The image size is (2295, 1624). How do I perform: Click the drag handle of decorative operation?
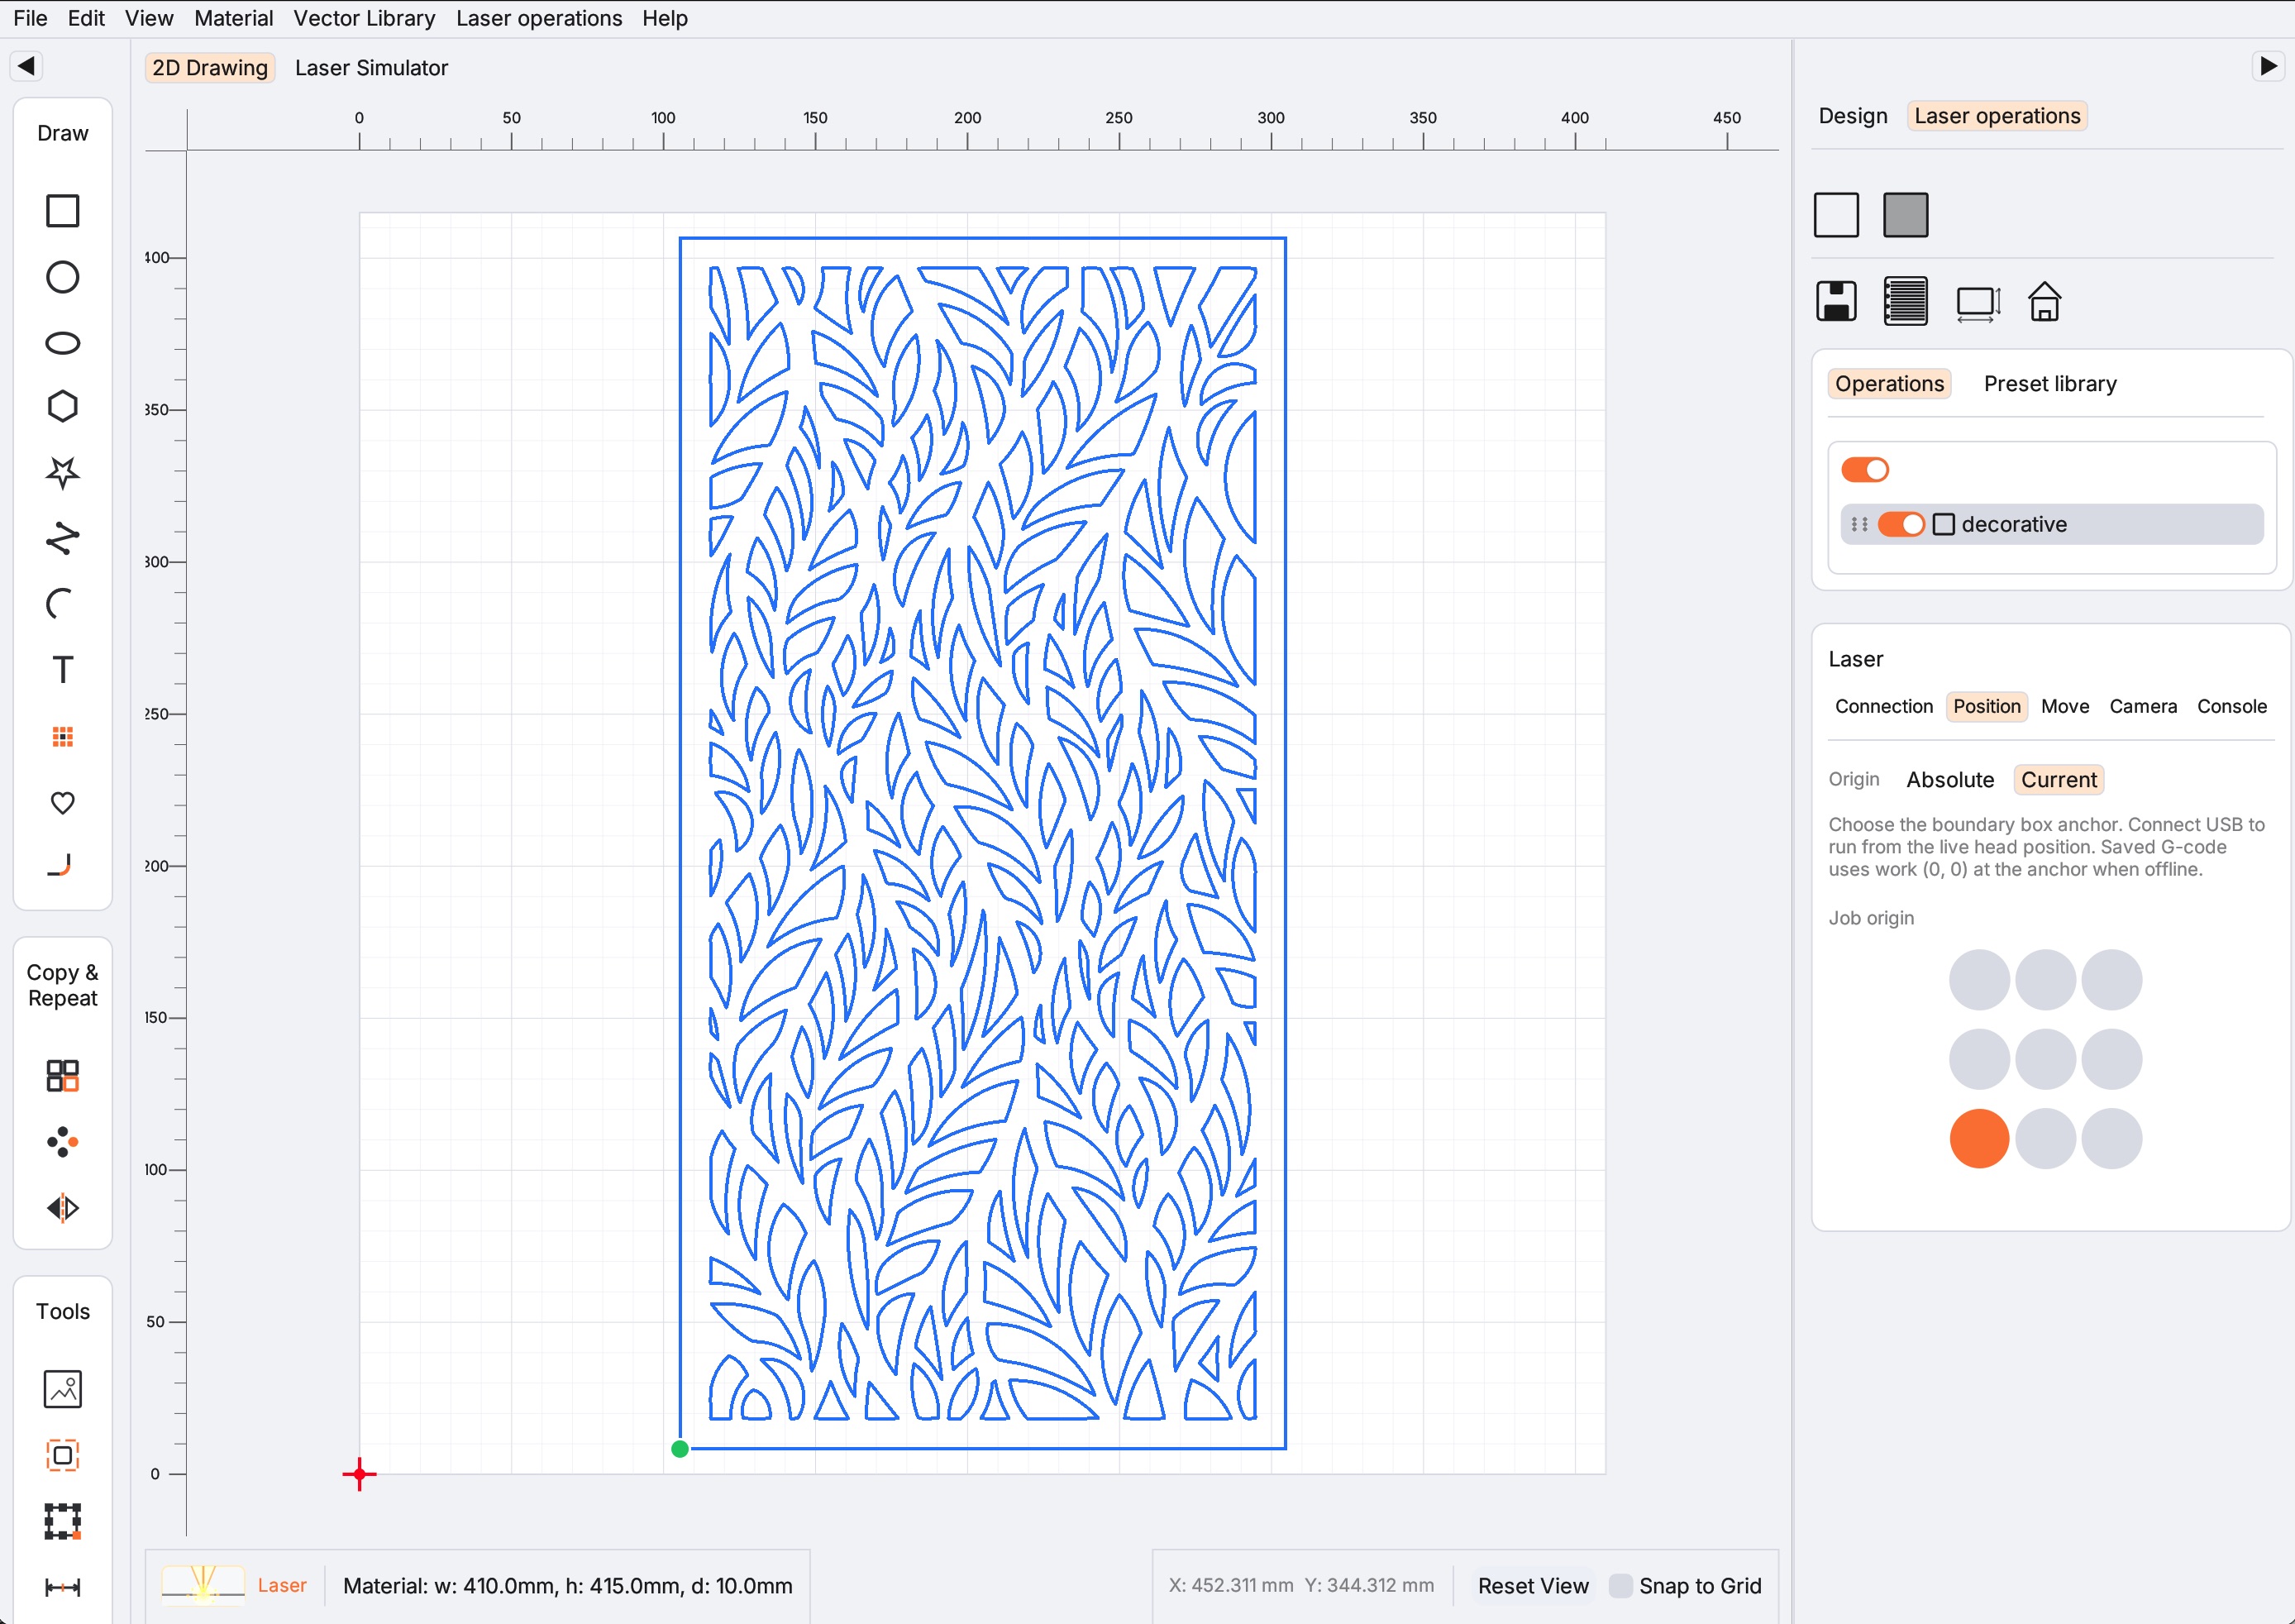1858,524
